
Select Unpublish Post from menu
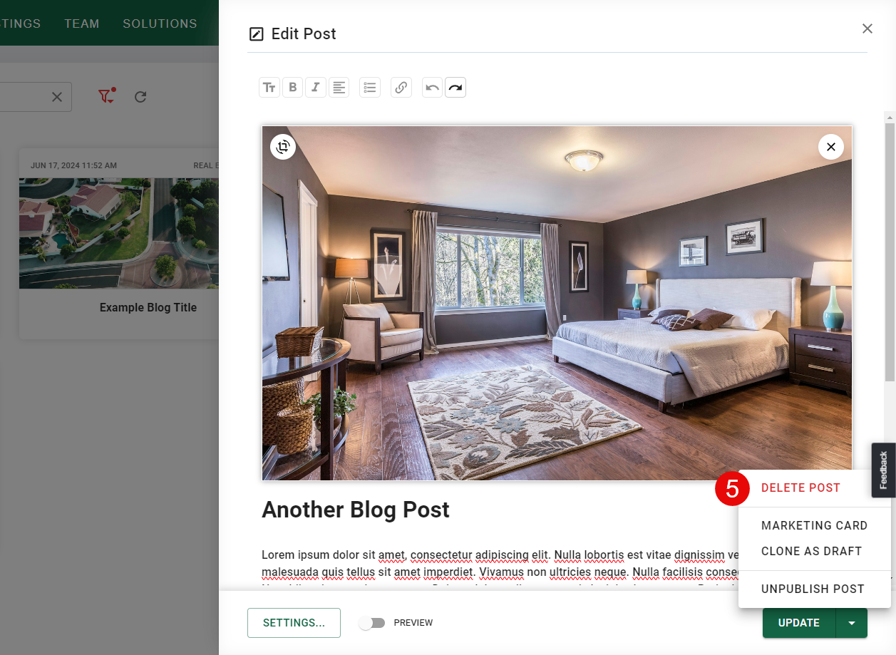[x=813, y=589]
